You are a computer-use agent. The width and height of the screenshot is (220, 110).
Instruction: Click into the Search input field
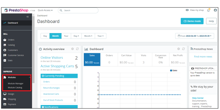(x=78, y=10)
